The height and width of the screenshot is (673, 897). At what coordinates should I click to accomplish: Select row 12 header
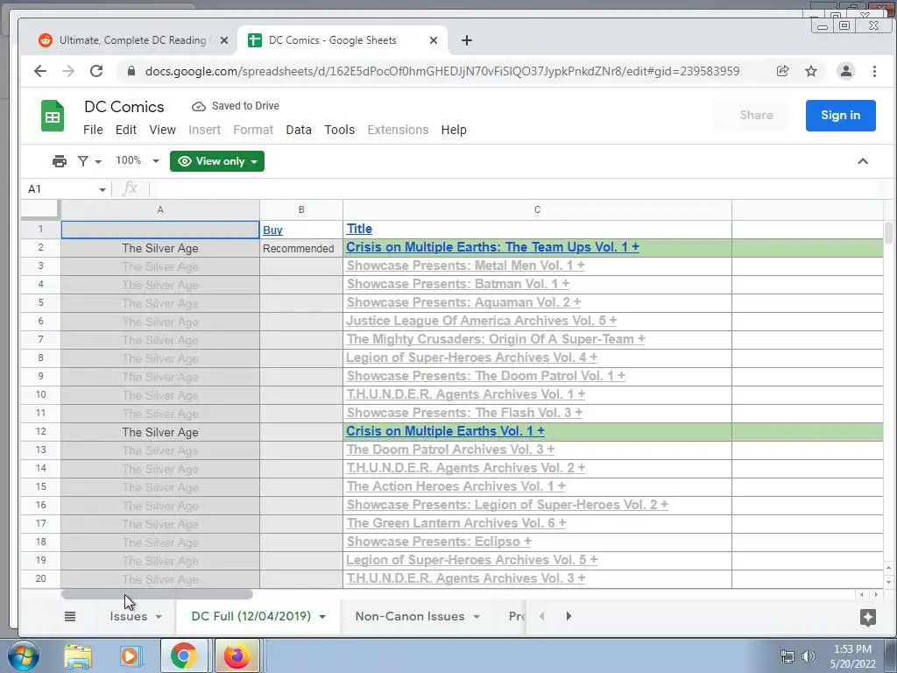40,431
